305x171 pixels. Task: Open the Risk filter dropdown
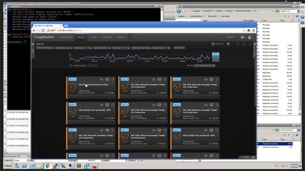(x=121, y=48)
